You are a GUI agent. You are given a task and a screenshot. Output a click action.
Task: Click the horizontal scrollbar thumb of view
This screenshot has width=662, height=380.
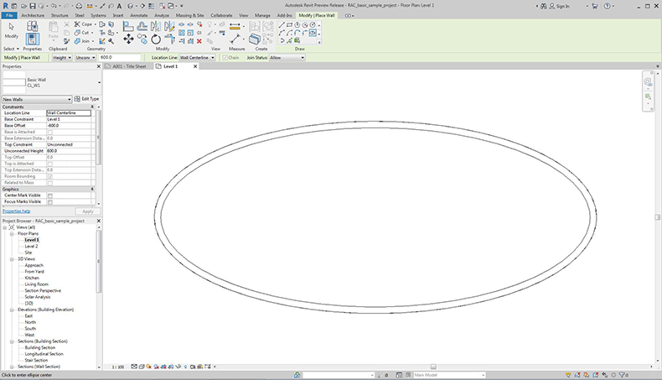pos(433,367)
